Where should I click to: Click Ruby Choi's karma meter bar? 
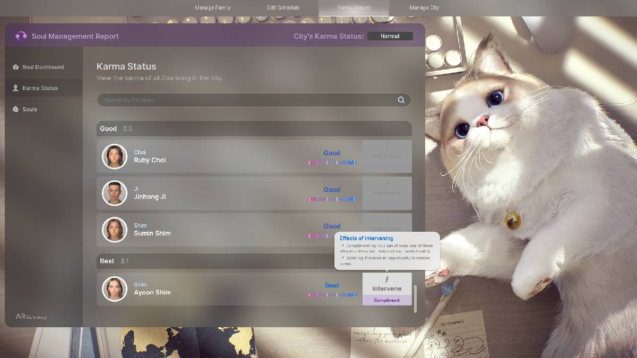tap(332, 162)
